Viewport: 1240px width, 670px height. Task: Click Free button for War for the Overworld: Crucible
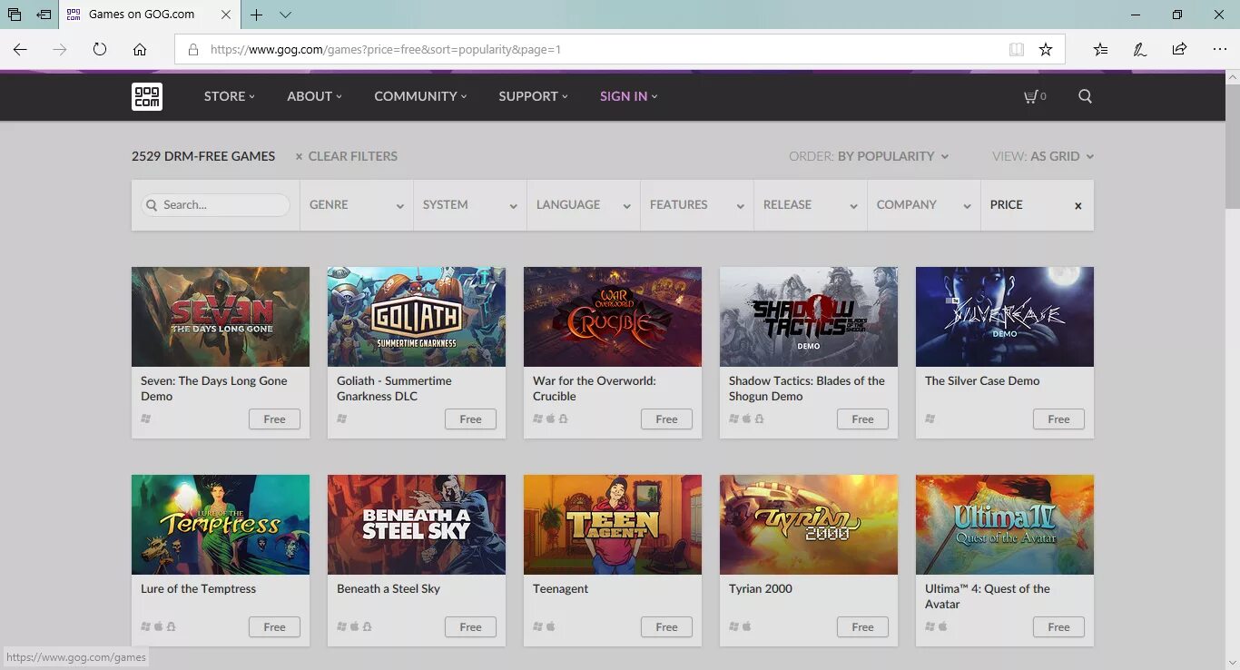coord(666,419)
